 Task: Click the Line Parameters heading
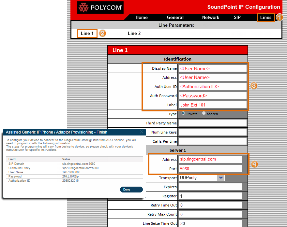176,25
